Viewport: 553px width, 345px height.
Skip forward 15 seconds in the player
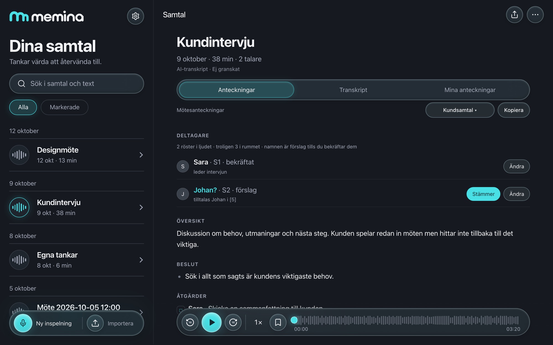coord(233,322)
